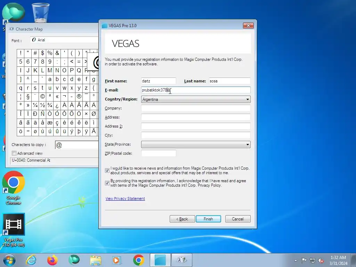This screenshot has width=356, height=267.
Task: Focus the Address 2 text field
Action: click(196, 126)
